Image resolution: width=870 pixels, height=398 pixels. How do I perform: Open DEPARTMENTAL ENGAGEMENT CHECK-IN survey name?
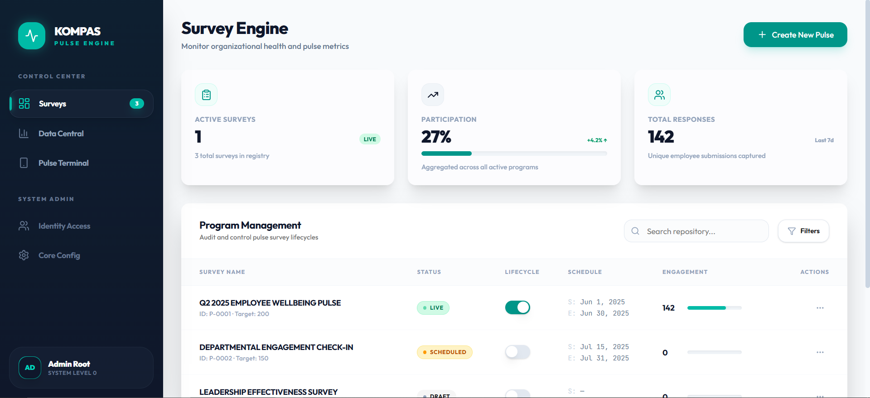click(276, 347)
